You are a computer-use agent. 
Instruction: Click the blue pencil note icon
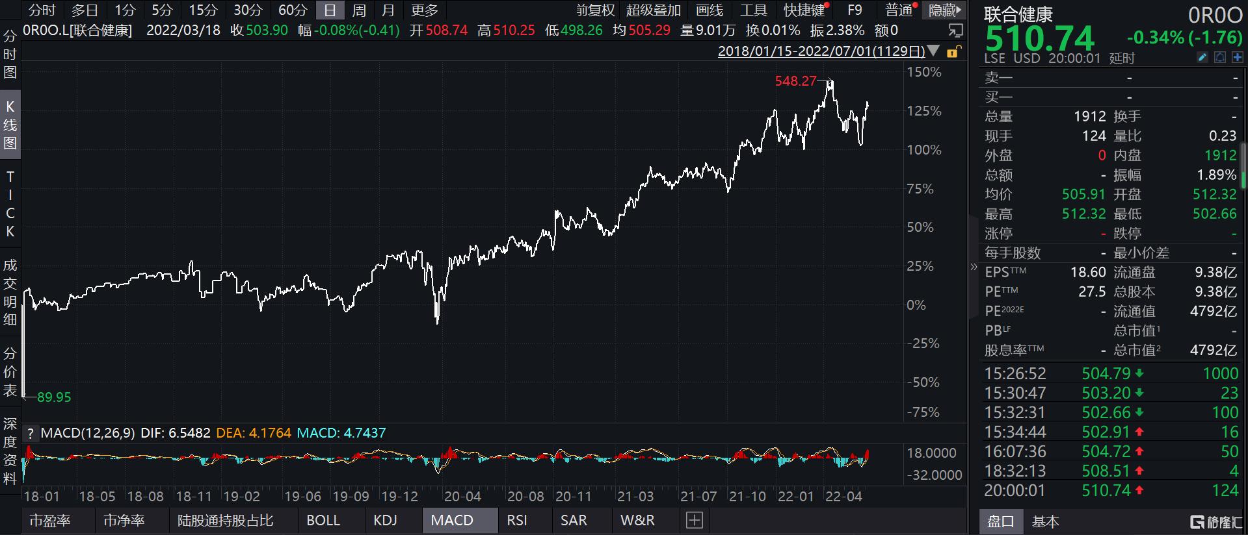pos(1203,58)
